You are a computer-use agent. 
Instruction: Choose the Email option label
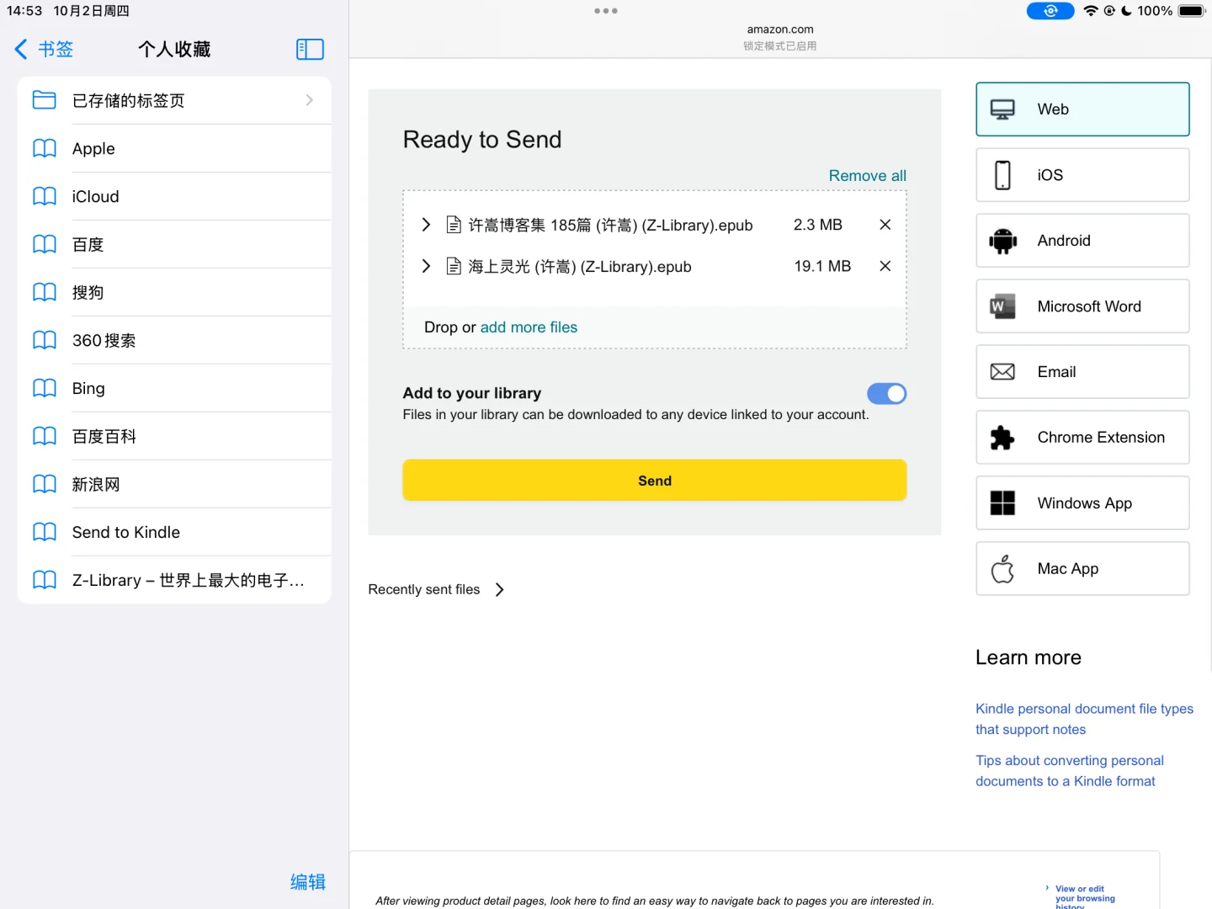(1056, 372)
